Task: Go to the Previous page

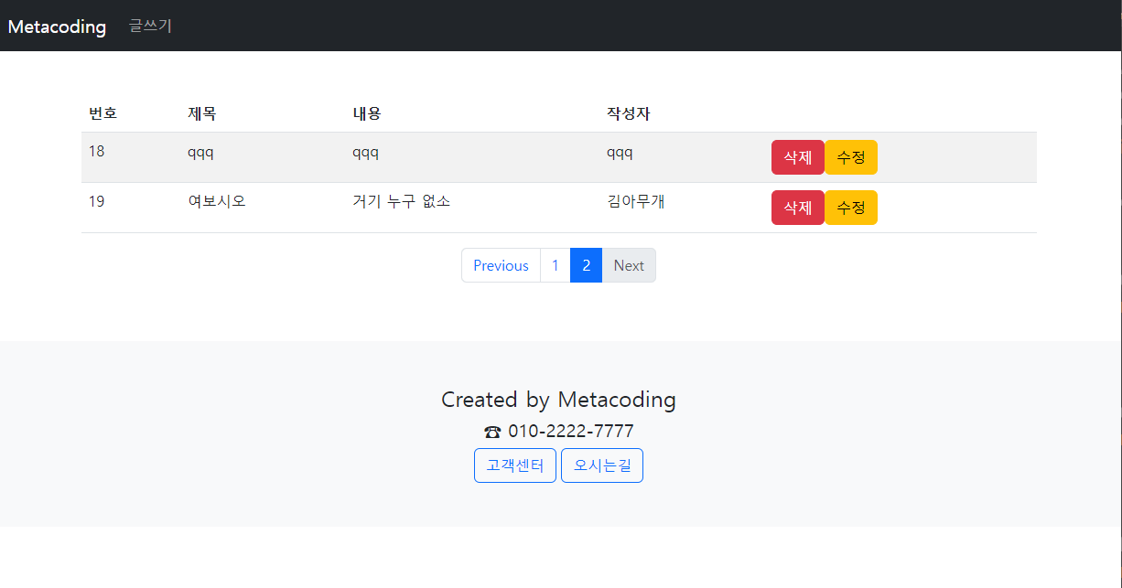Action: pos(501,265)
